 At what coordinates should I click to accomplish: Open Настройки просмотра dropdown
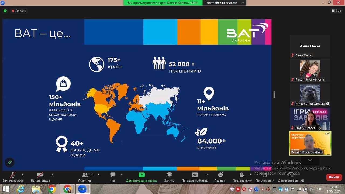(x=225, y=3)
